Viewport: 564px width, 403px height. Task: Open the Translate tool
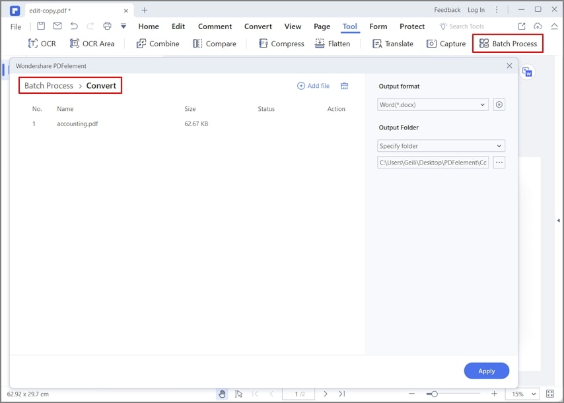click(x=393, y=44)
